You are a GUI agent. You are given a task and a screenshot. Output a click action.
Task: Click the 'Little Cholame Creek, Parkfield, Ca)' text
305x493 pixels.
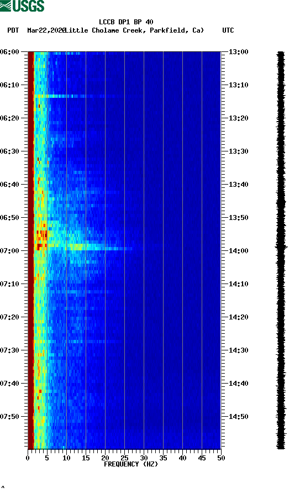pyautogui.click(x=134, y=30)
